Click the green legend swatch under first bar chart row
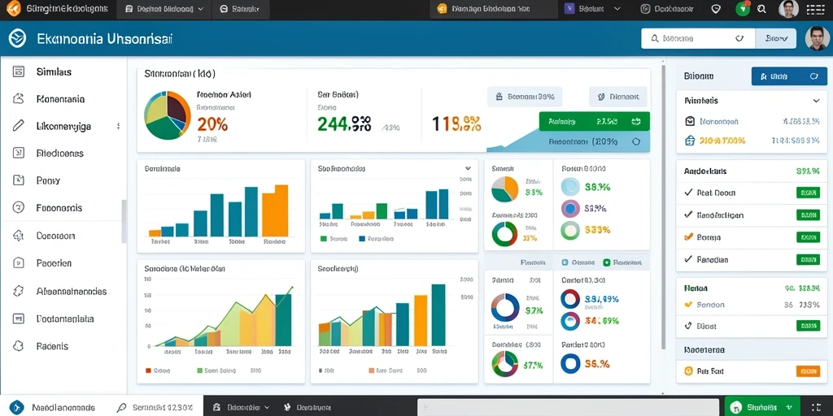This screenshot has width=833, height=416. click(x=324, y=239)
